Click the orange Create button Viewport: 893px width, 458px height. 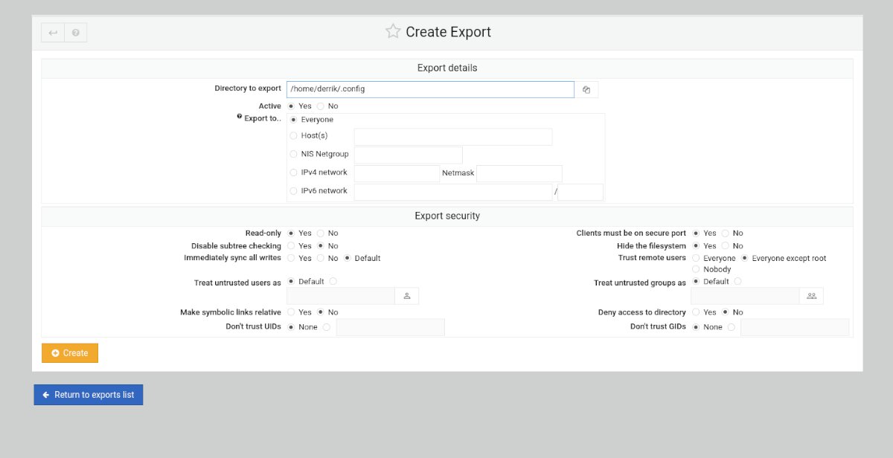70,353
